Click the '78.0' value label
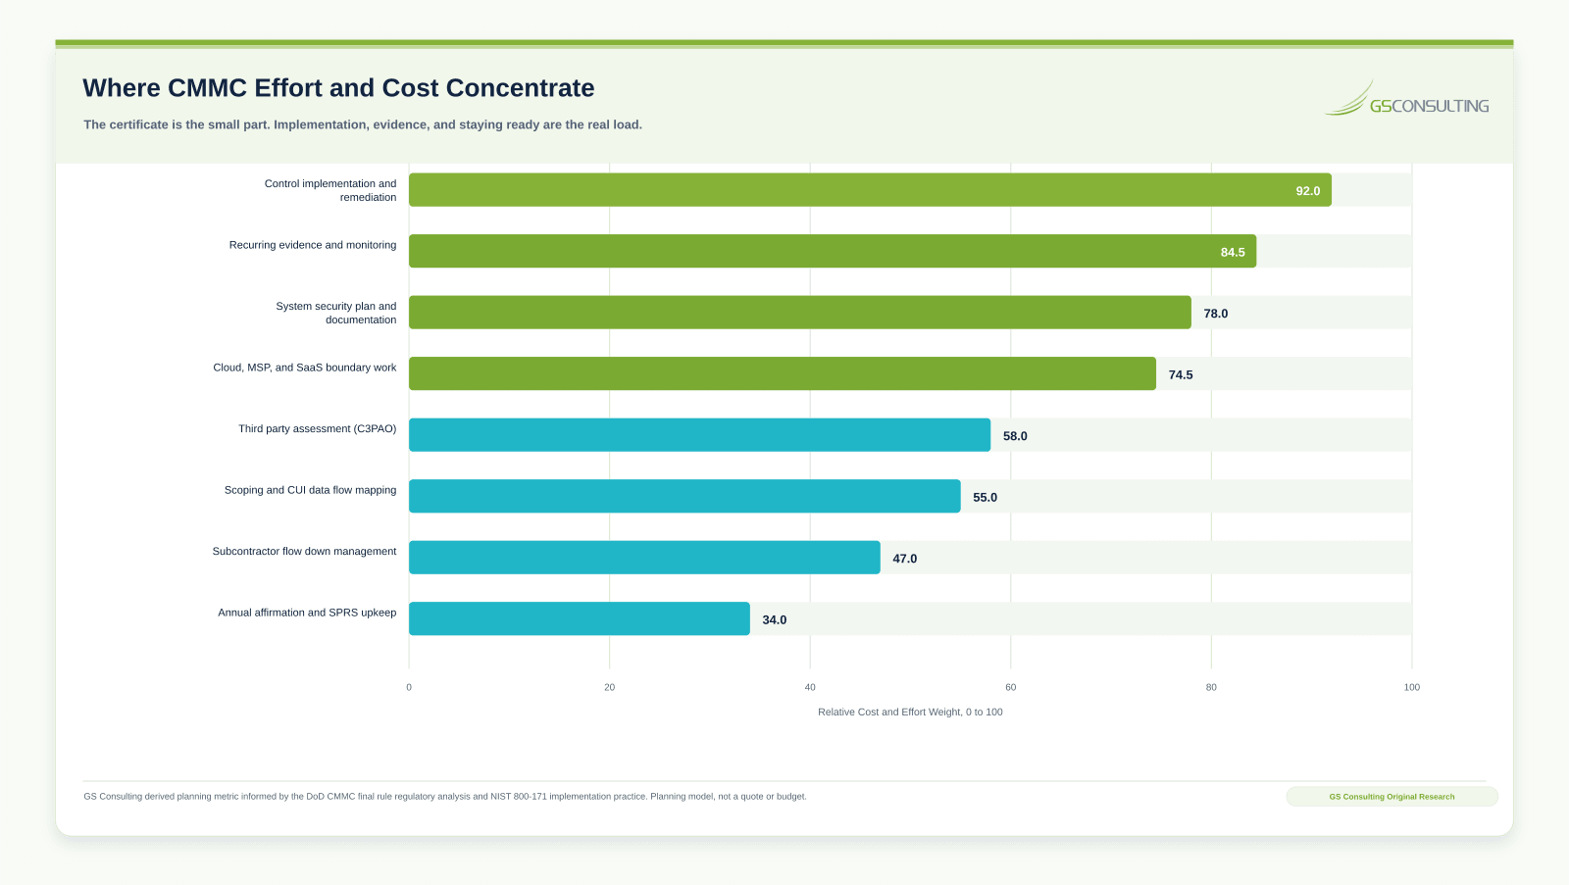Image resolution: width=1569 pixels, height=885 pixels. (x=1216, y=314)
